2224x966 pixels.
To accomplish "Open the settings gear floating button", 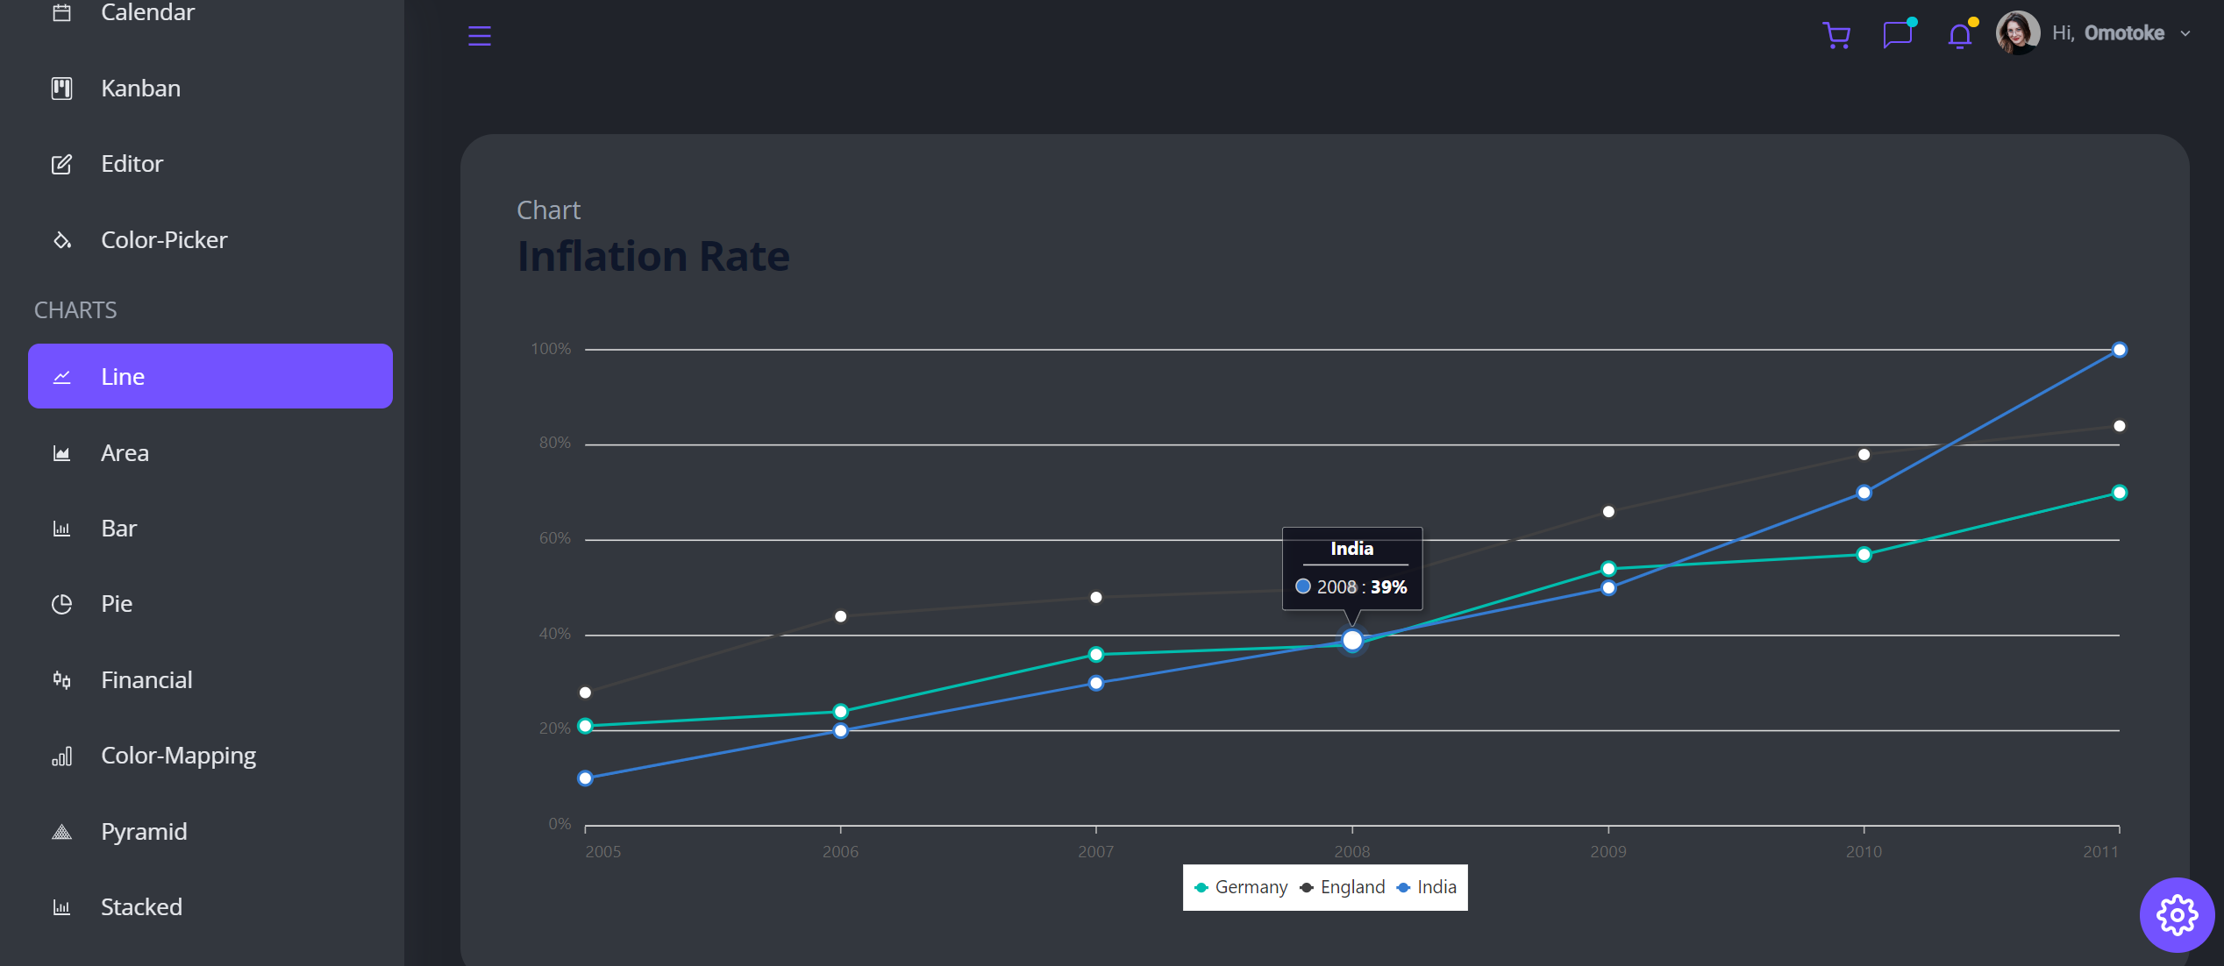I will point(2176,915).
